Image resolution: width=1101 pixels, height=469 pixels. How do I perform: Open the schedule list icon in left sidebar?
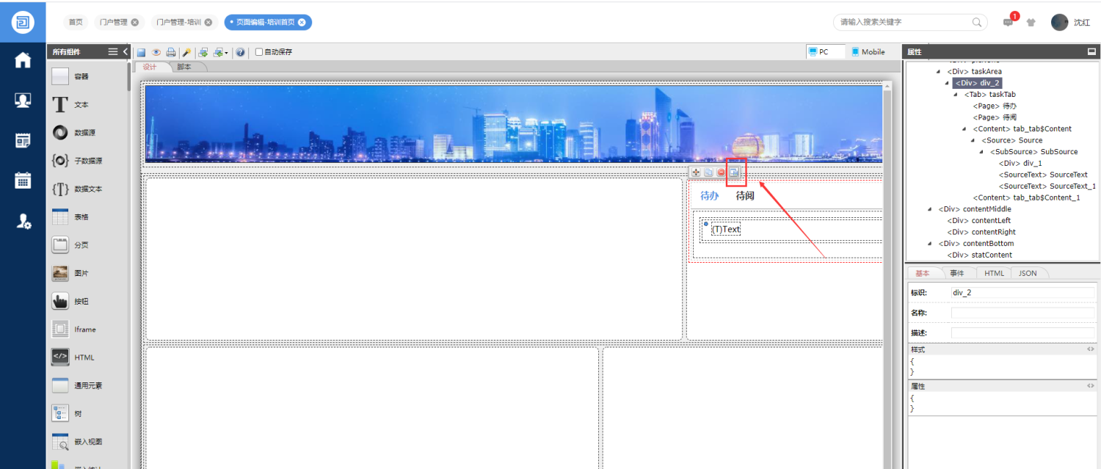(x=23, y=140)
